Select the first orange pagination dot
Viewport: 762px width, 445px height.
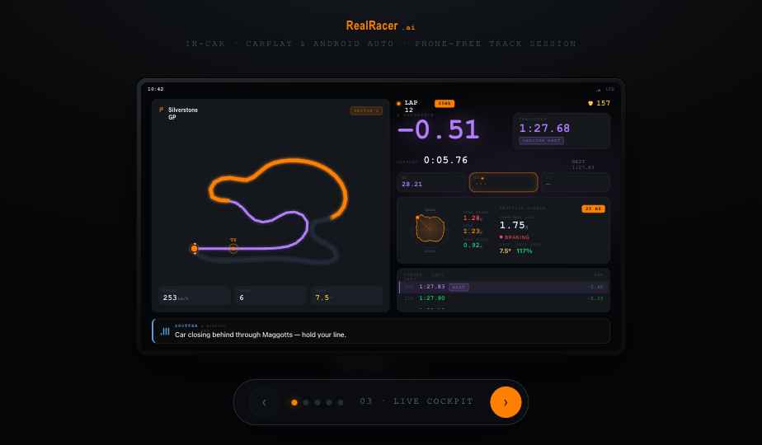point(294,402)
